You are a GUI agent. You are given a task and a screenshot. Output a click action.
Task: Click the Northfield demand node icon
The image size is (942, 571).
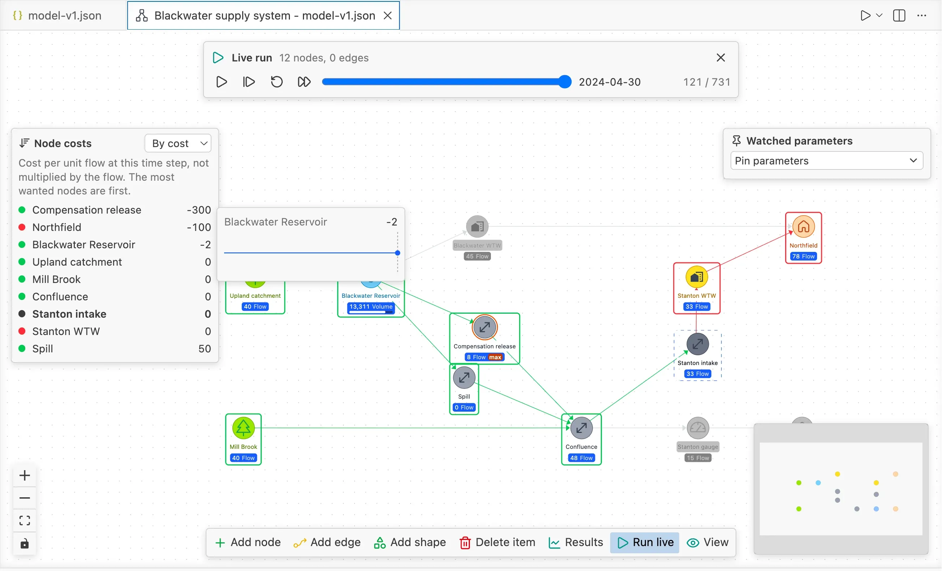(x=803, y=227)
